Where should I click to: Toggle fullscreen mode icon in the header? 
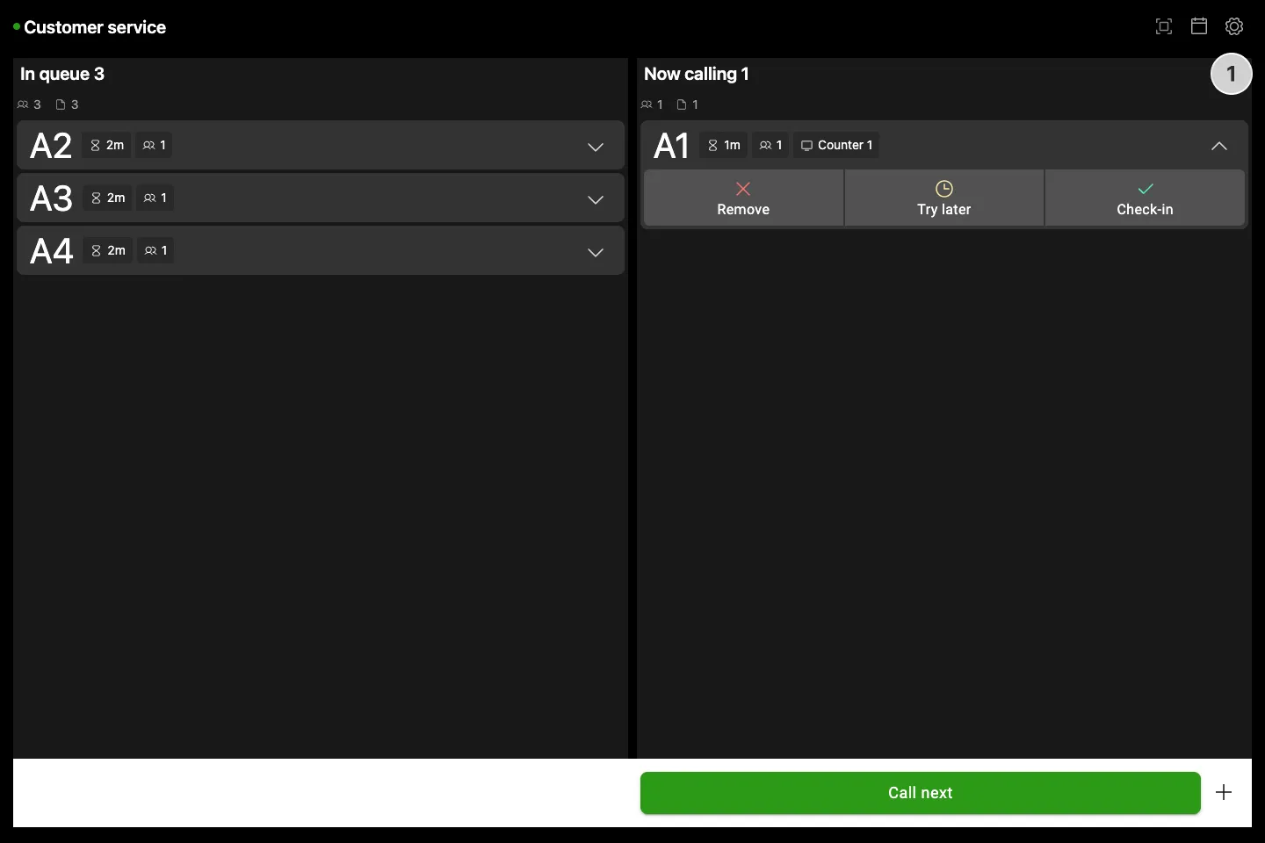(x=1164, y=26)
